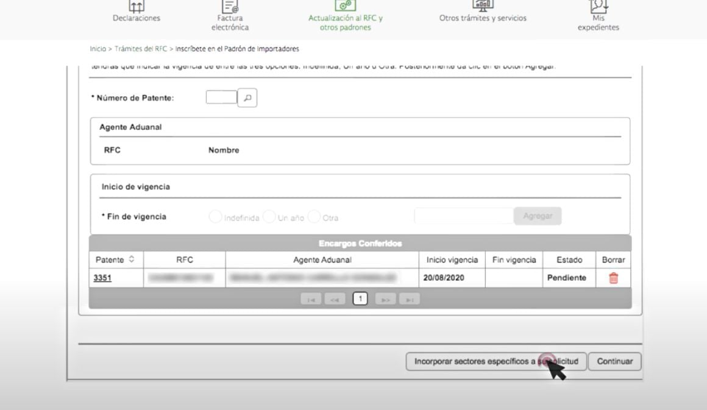Go to the first page of Encargos Conferidos
The width and height of the screenshot is (707, 410).
click(311, 299)
